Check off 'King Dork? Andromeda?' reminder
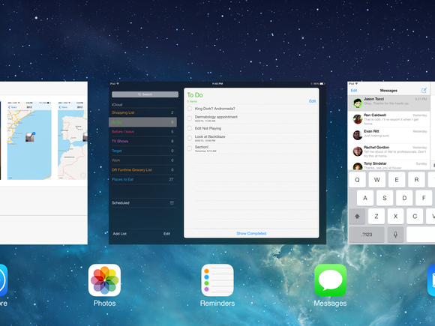The height and width of the screenshot is (326, 435). click(190, 109)
